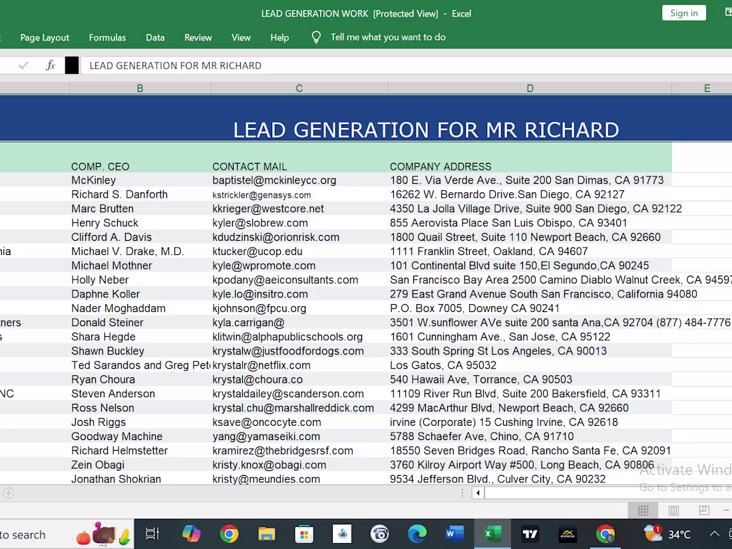Select Page Break Preview view icon
This screenshot has width=732, height=549.
pyautogui.click(x=703, y=510)
